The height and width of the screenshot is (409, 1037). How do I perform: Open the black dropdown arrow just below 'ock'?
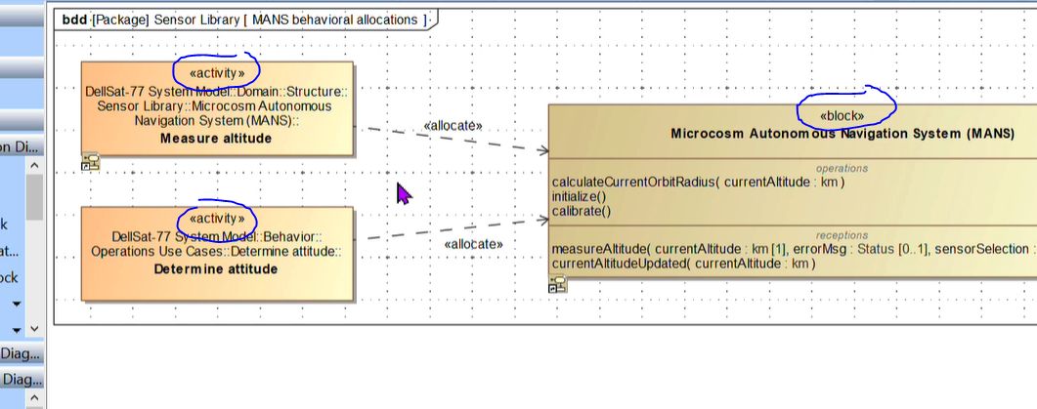(x=17, y=304)
